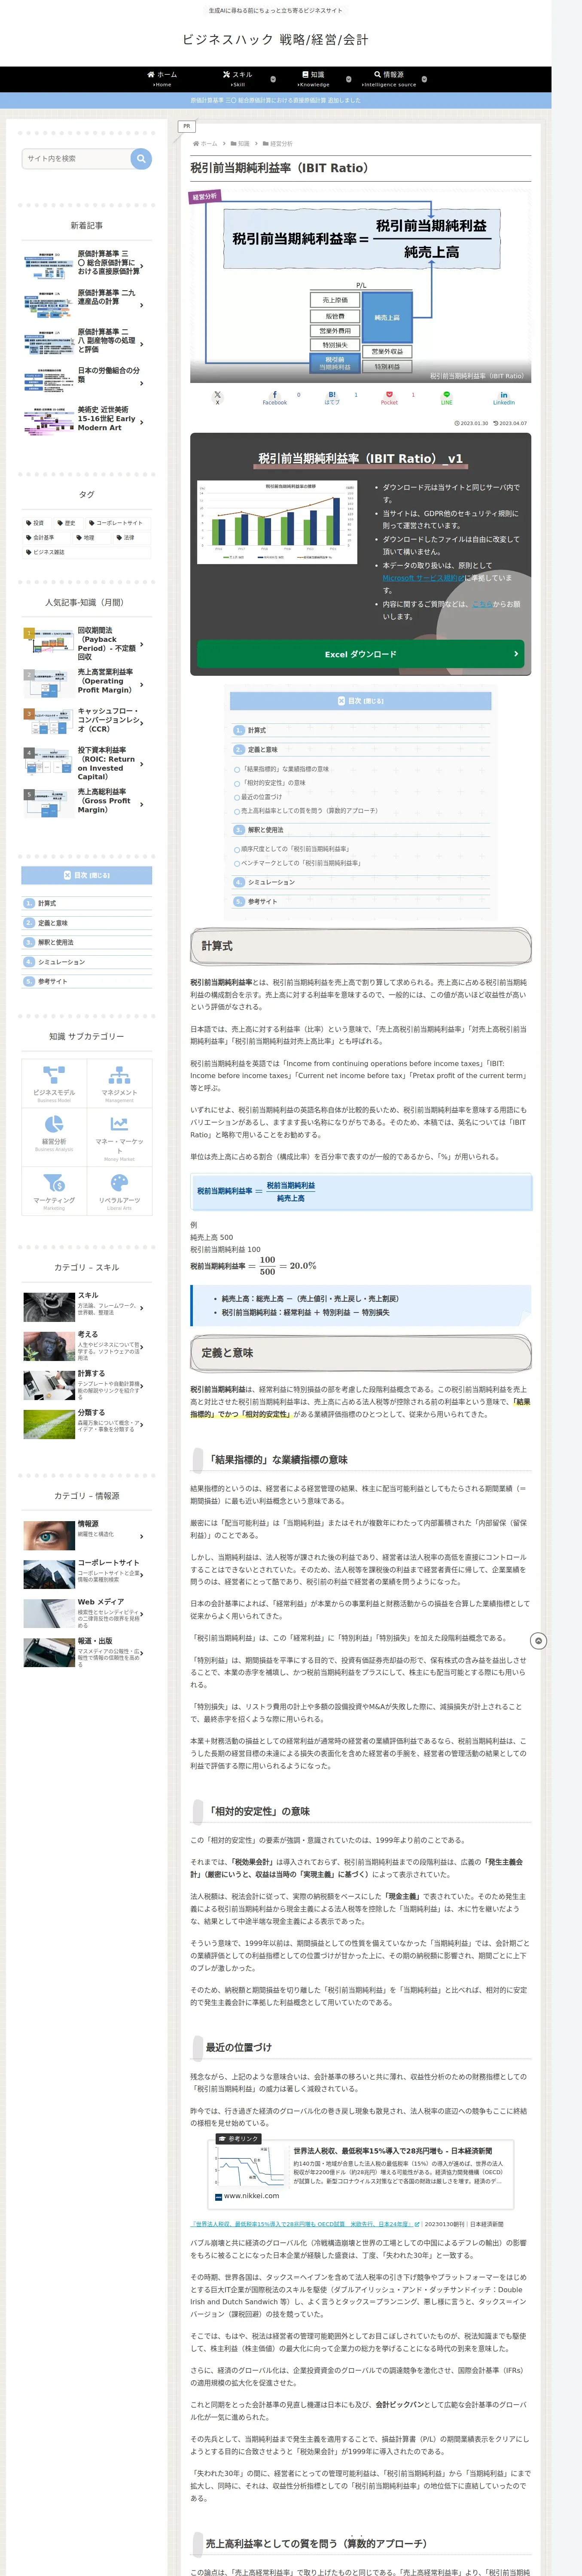The height and width of the screenshot is (2576, 582).
Task: Bookmark the article with Hatena
Action: pyautogui.click(x=332, y=397)
